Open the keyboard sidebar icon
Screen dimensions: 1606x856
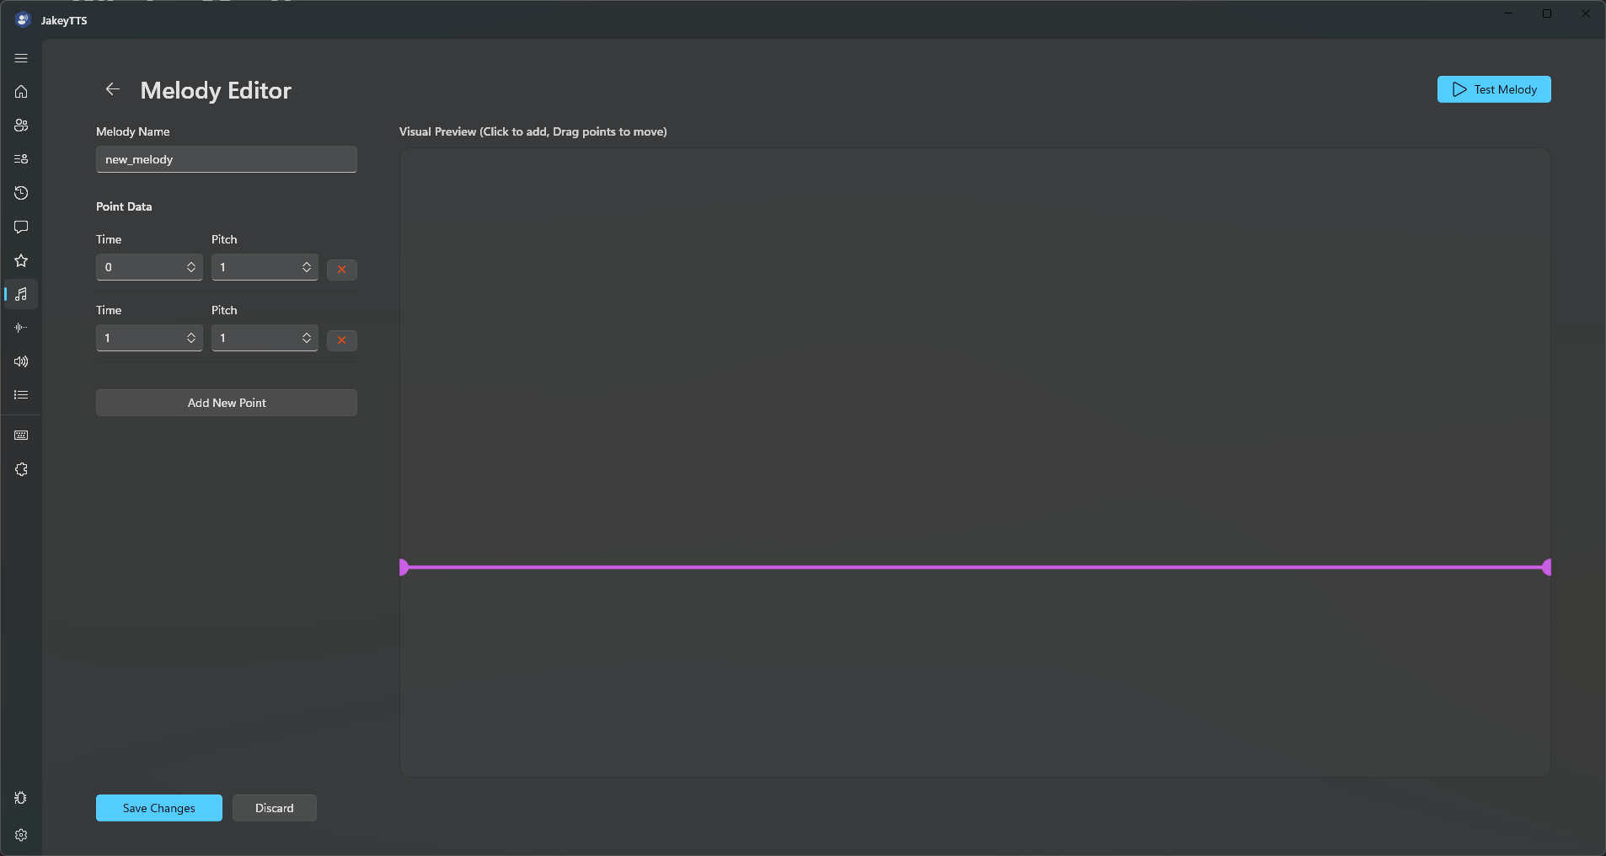coord(21,436)
